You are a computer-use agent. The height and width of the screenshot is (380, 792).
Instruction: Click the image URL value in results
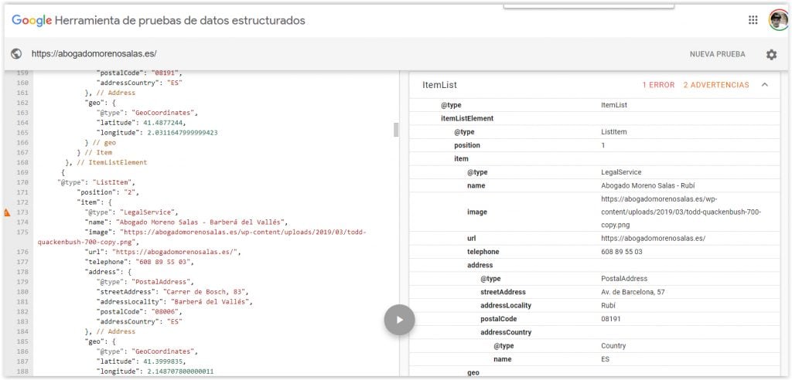tap(681, 212)
